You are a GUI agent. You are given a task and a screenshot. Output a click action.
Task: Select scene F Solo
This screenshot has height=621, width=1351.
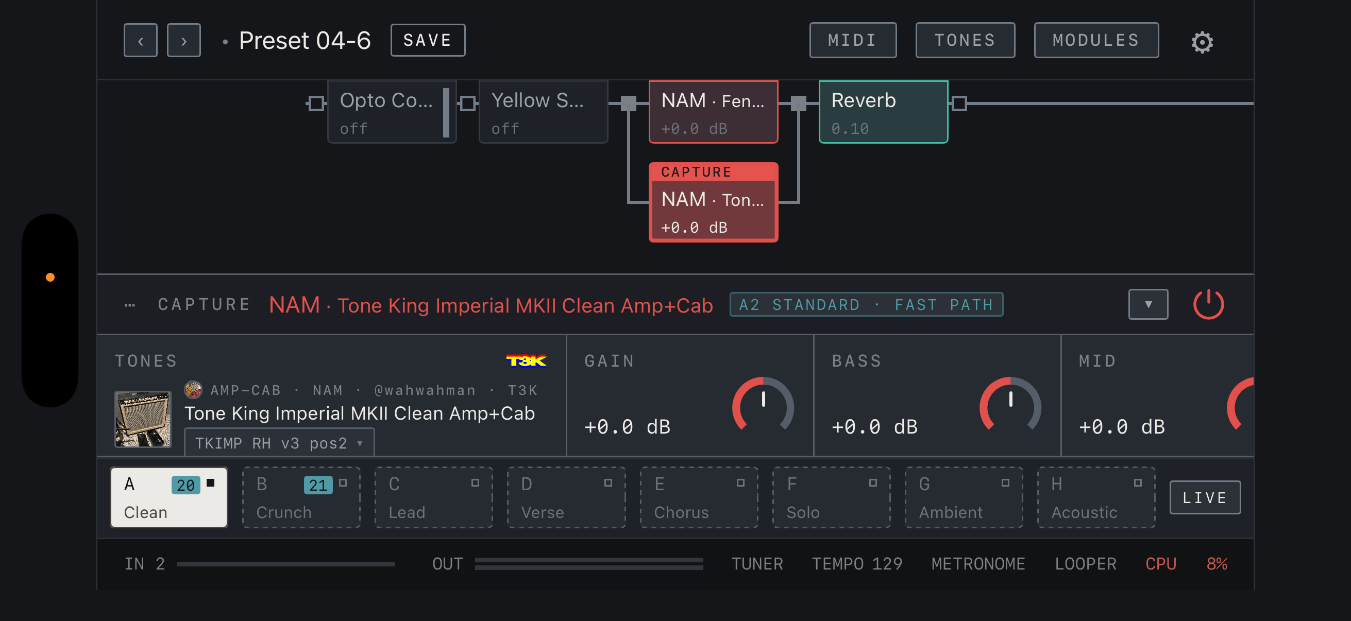tap(831, 497)
